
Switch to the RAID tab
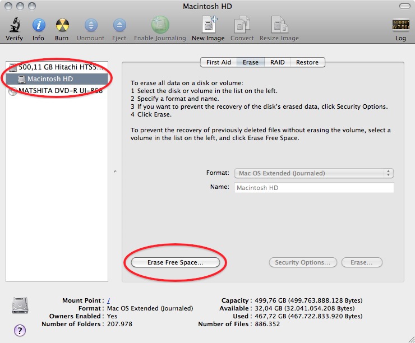pyautogui.click(x=277, y=62)
